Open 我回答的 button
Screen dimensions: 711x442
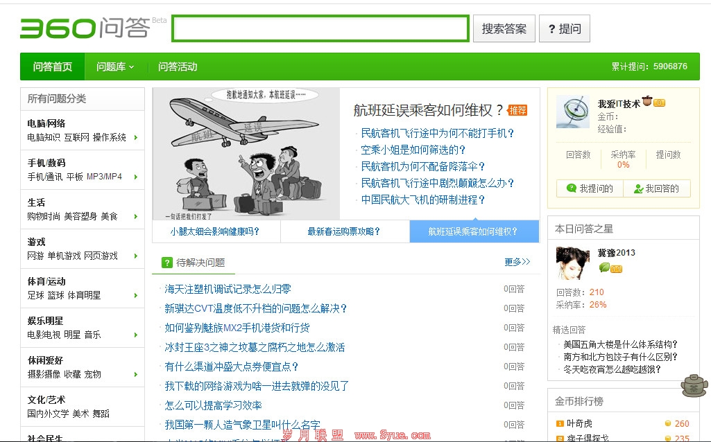pyautogui.click(x=657, y=188)
